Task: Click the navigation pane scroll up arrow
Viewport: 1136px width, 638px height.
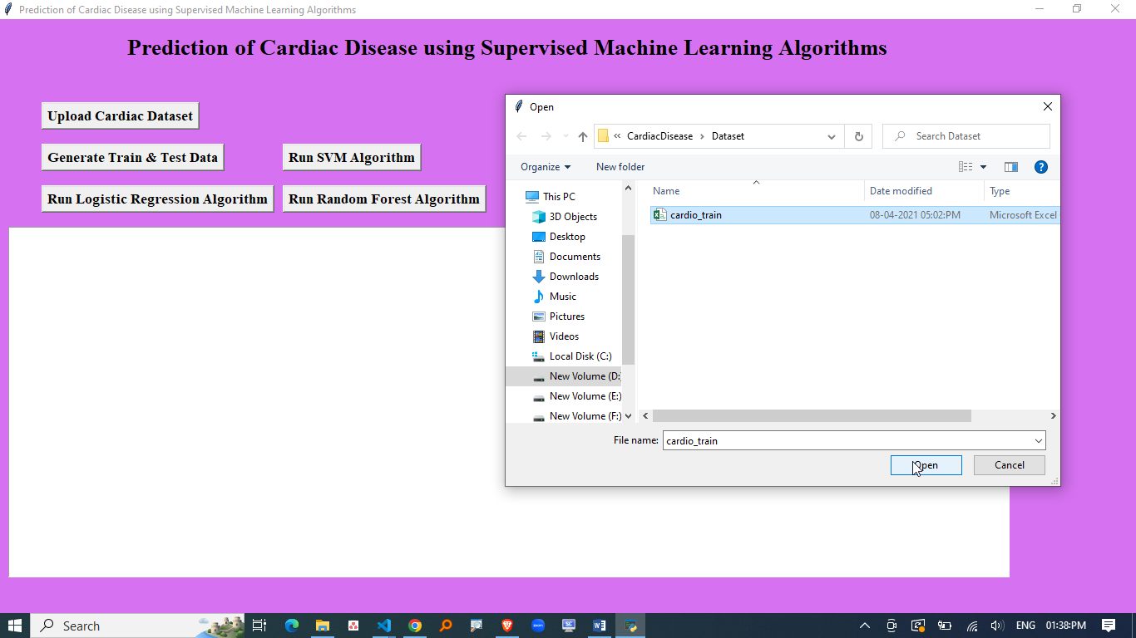Action: tap(628, 189)
